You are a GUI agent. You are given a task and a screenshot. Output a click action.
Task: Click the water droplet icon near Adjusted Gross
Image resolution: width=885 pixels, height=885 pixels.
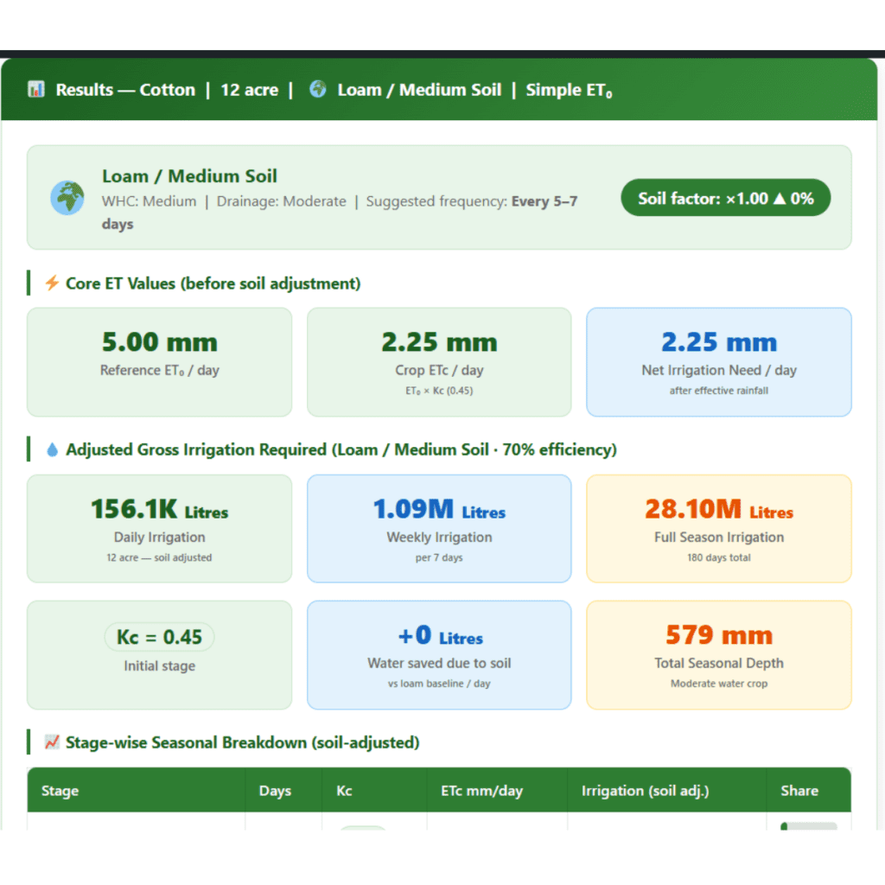click(x=52, y=449)
